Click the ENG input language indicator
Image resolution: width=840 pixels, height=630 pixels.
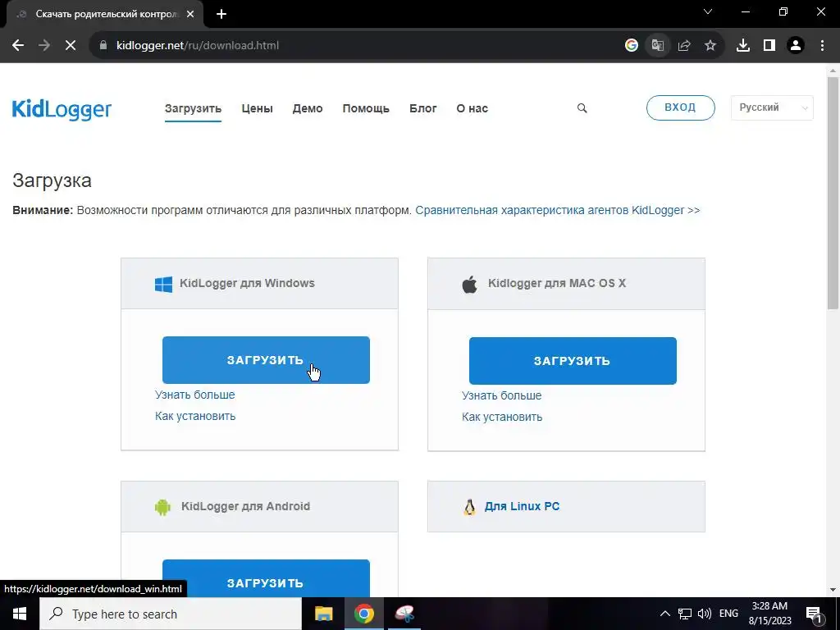tap(728, 614)
